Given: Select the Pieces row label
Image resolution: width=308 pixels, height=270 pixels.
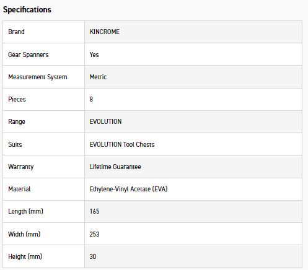Looking at the screenshot, I should [17, 99].
